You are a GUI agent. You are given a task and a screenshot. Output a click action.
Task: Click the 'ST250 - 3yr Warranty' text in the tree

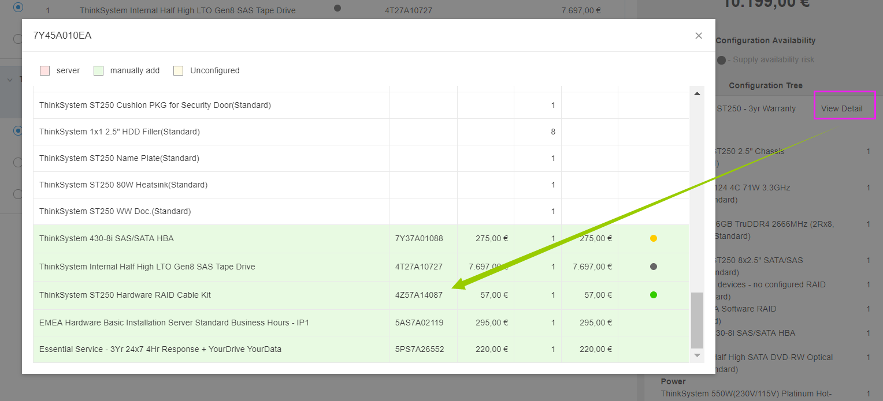[756, 108]
